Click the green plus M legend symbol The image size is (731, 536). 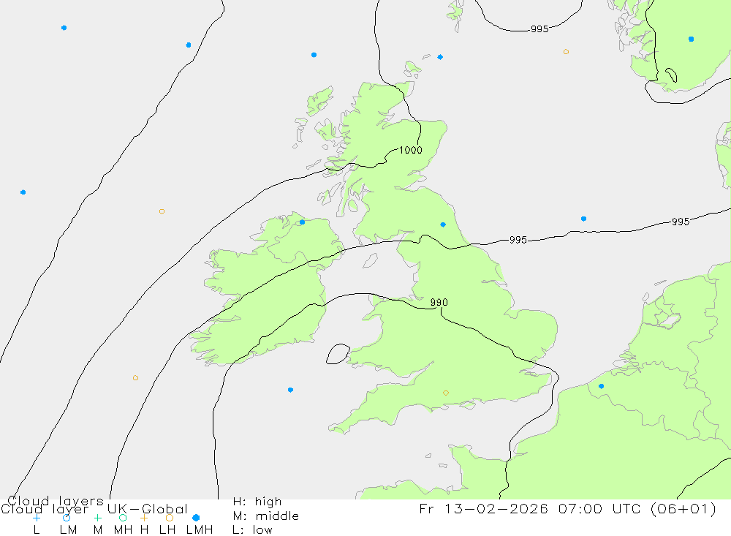click(x=97, y=518)
